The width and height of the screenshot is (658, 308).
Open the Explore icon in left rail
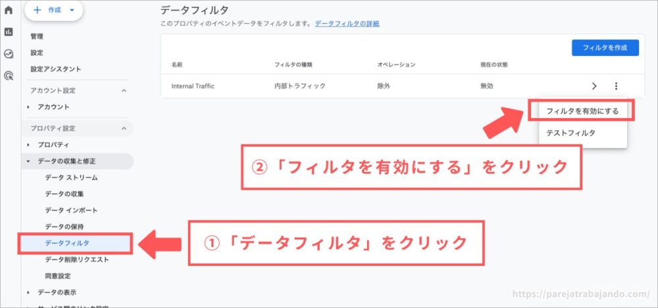[9, 54]
